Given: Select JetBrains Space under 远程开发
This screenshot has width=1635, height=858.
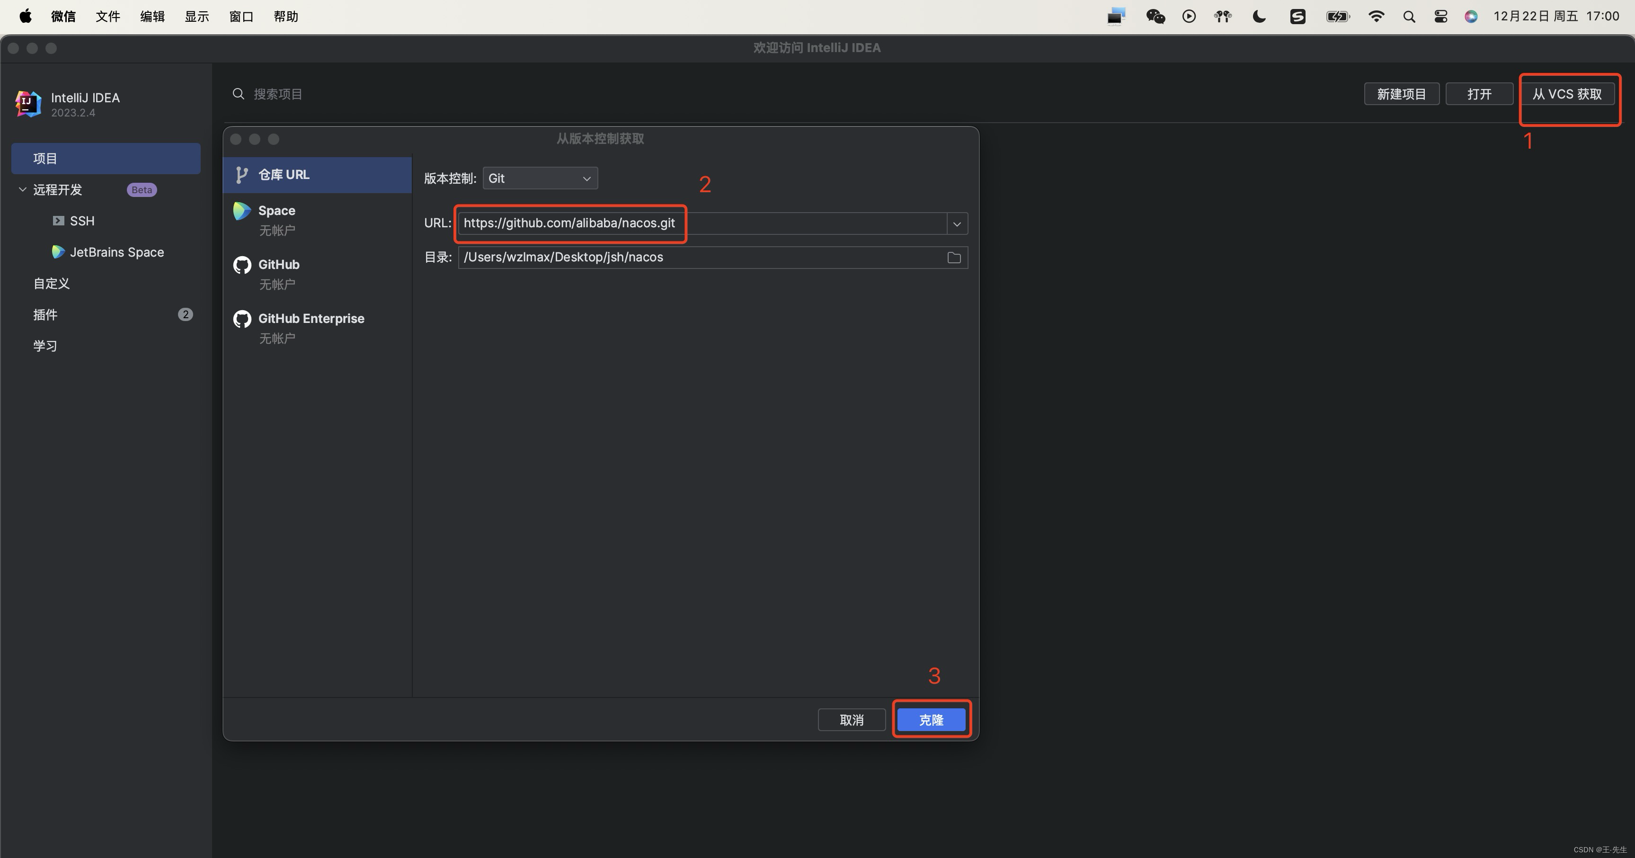Looking at the screenshot, I should click(106, 252).
